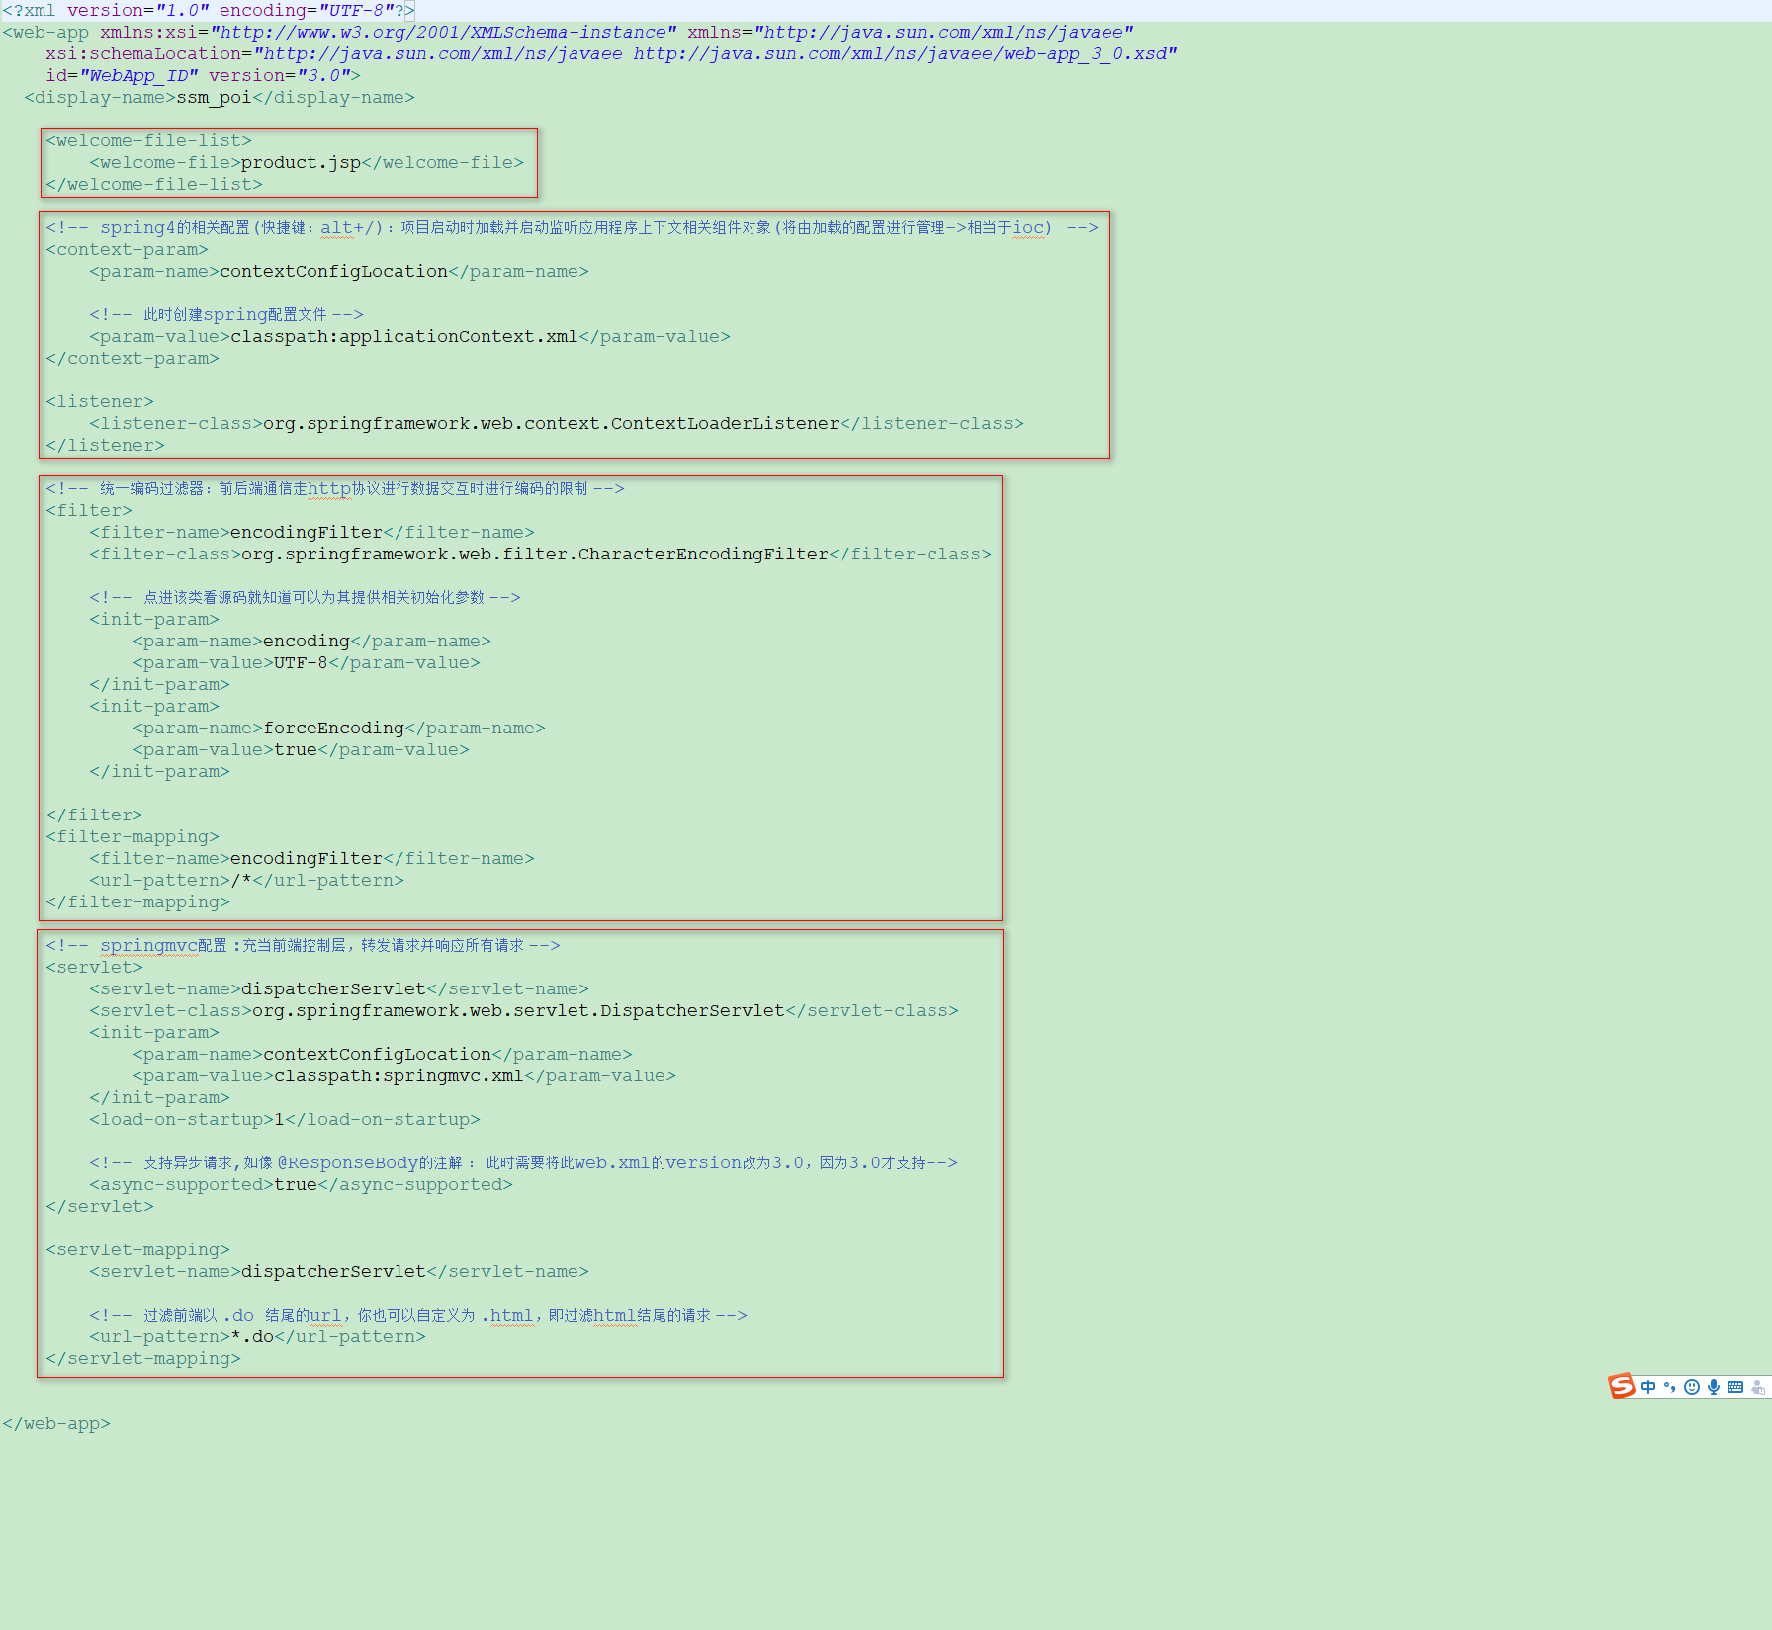Click param-name encoding line
The width and height of the screenshot is (1772, 1630).
click(x=311, y=642)
